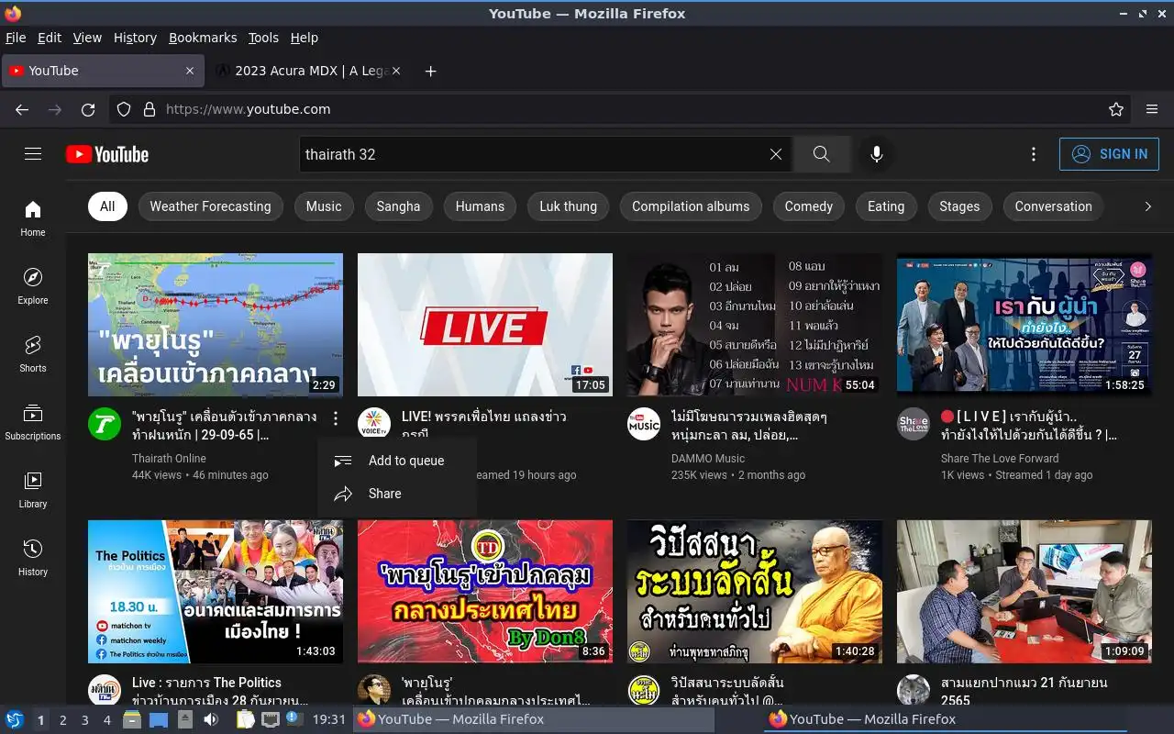Open the monk thumbnail video
The image size is (1174, 734).
click(x=755, y=592)
